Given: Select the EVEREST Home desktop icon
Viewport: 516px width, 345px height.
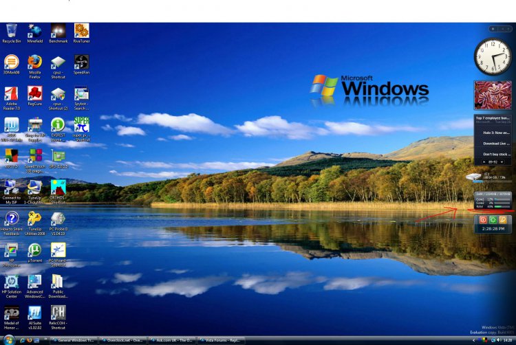Looking at the screenshot, I should [x=58, y=129].
